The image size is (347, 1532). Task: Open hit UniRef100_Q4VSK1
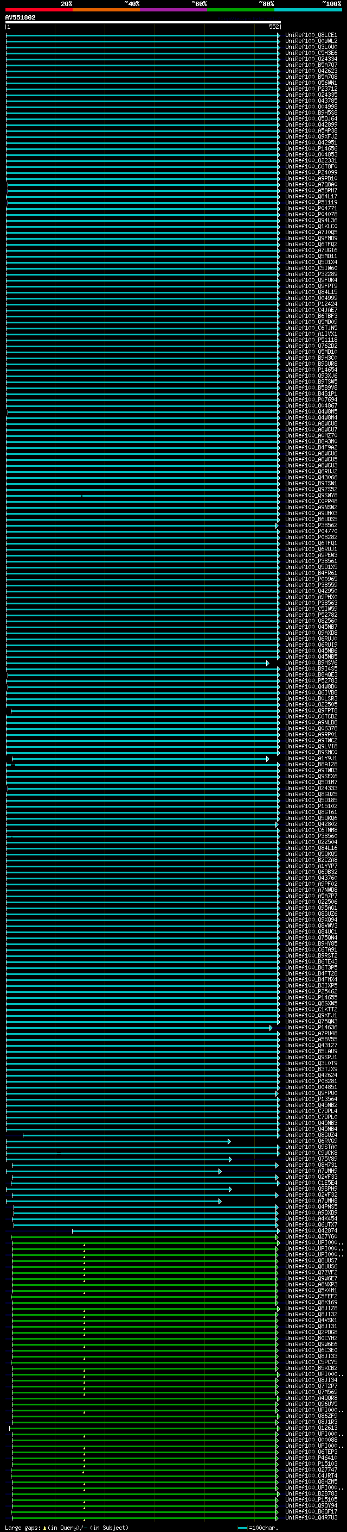tap(311, 1320)
